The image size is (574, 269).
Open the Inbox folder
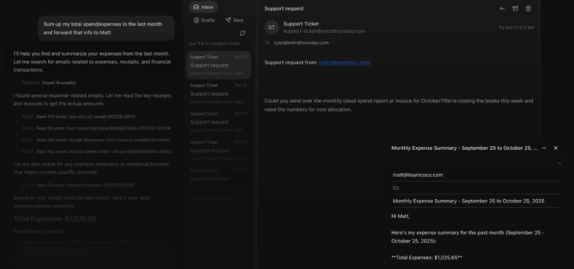pos(203,7)
